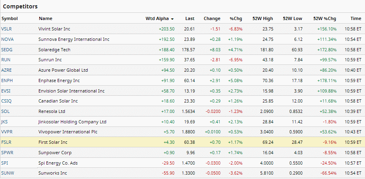Open the NOVA symbol link

[8, 39]
